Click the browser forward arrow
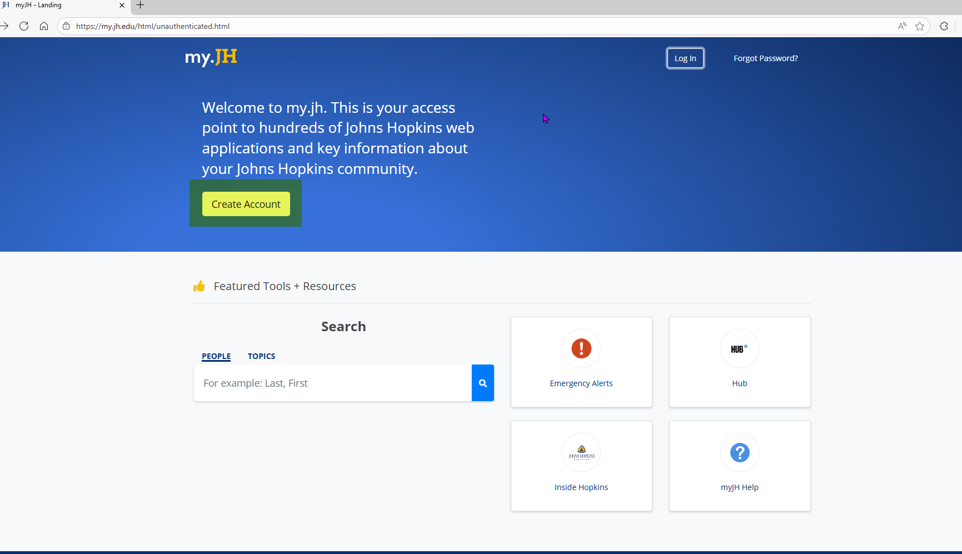 click(4, 26)
